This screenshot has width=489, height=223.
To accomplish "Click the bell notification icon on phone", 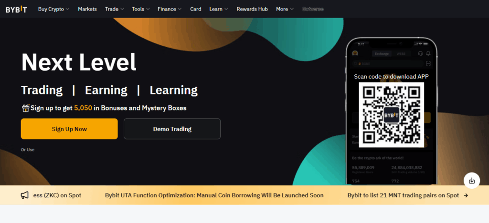I will 428,53.
